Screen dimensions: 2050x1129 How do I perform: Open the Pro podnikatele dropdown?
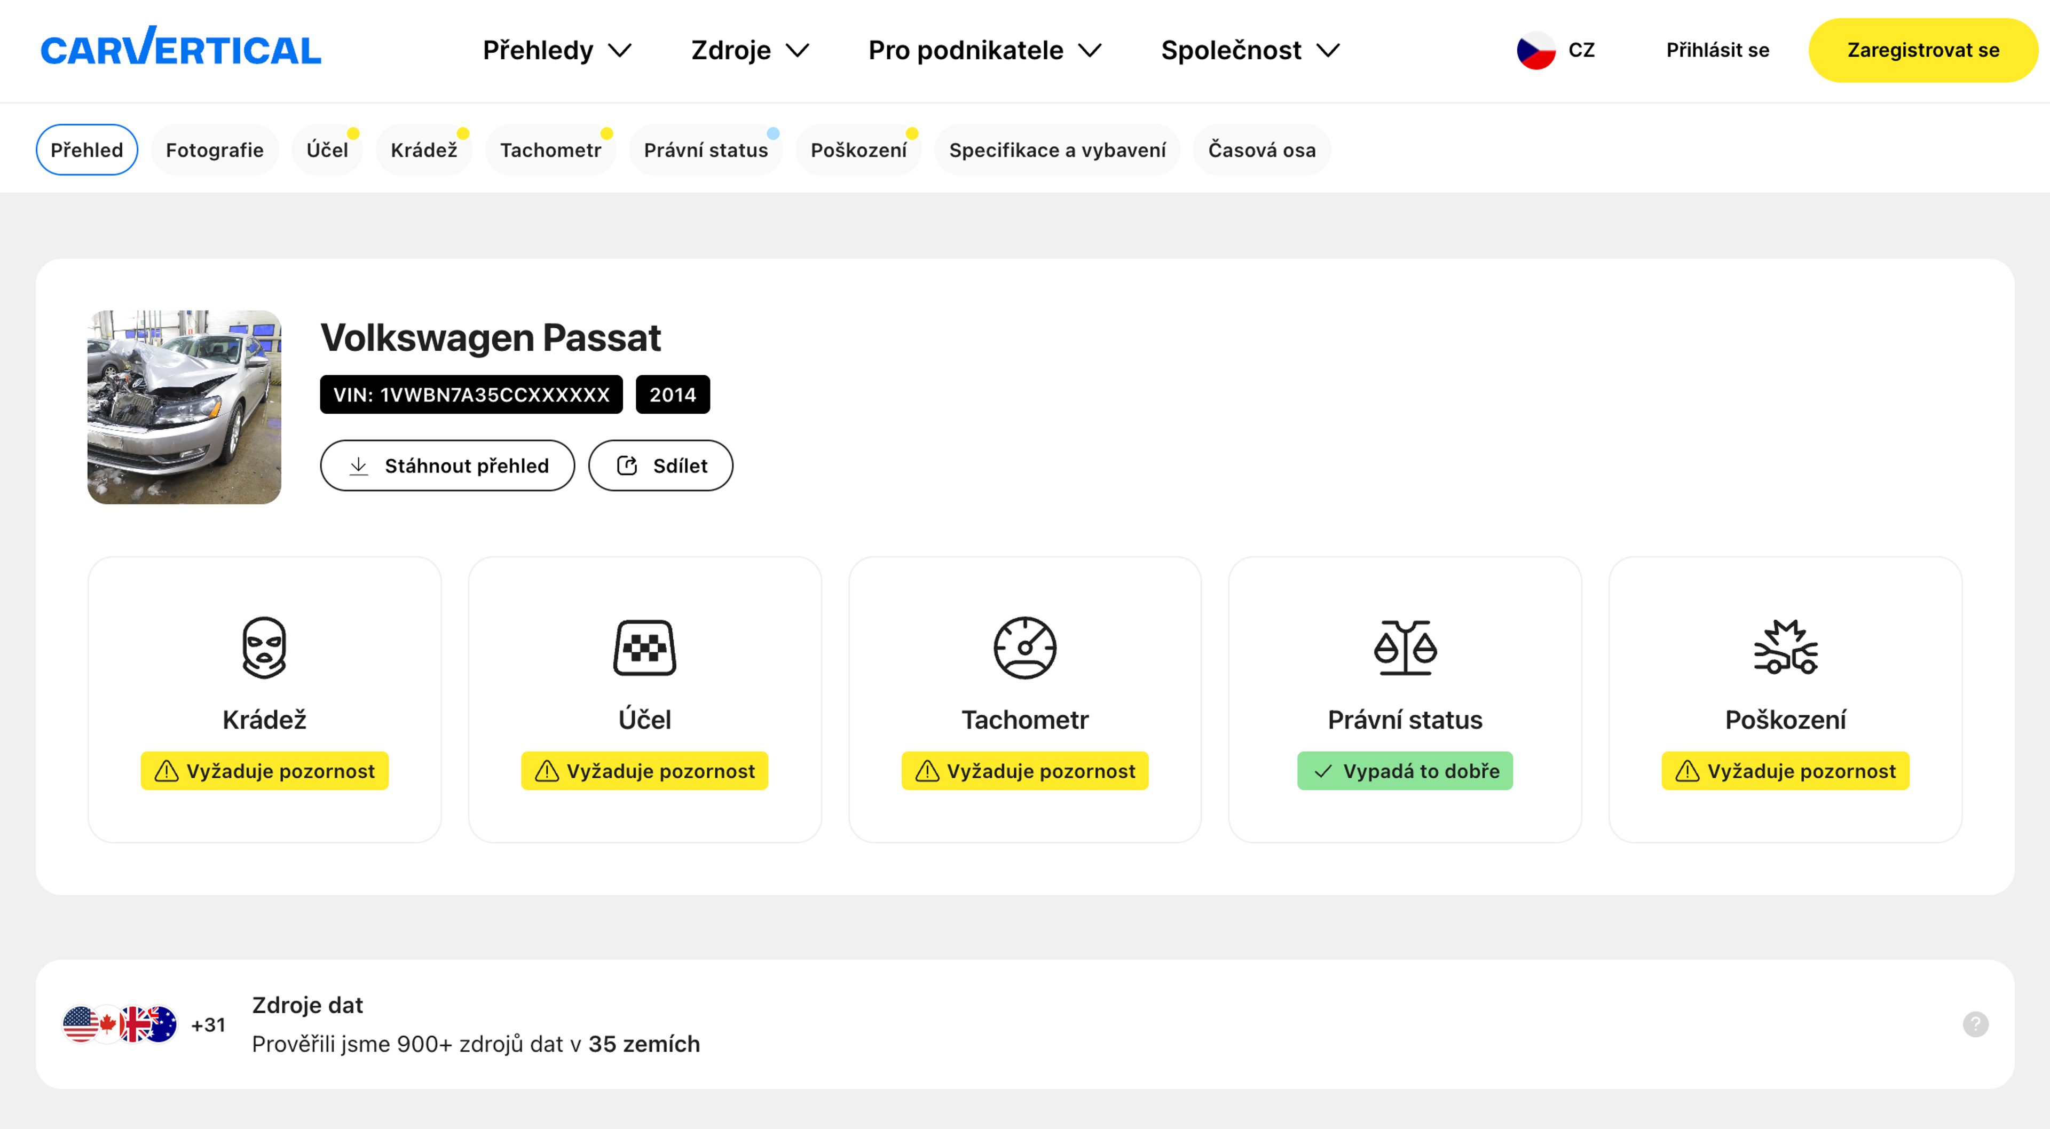(x=983, y=50)
